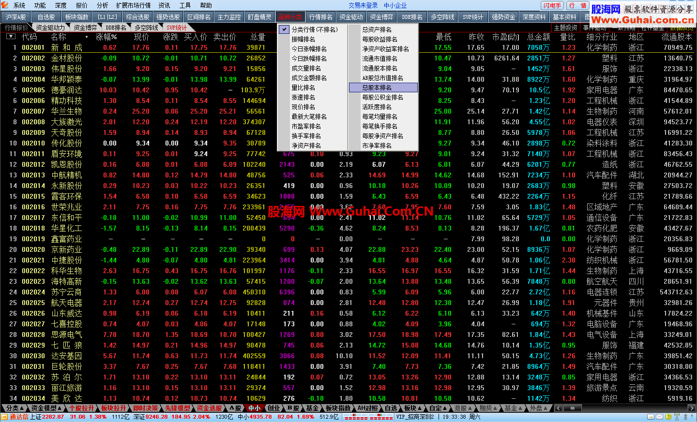Click the application logo icon at top-left
697x422 pixels.
coord(5,5)
